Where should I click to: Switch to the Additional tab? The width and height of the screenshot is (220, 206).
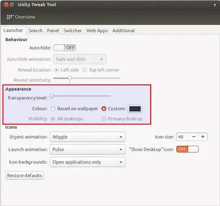tap(123, 31)
